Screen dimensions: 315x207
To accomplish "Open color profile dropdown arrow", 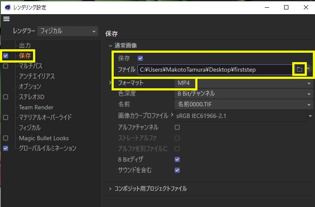I will (310, 116).
